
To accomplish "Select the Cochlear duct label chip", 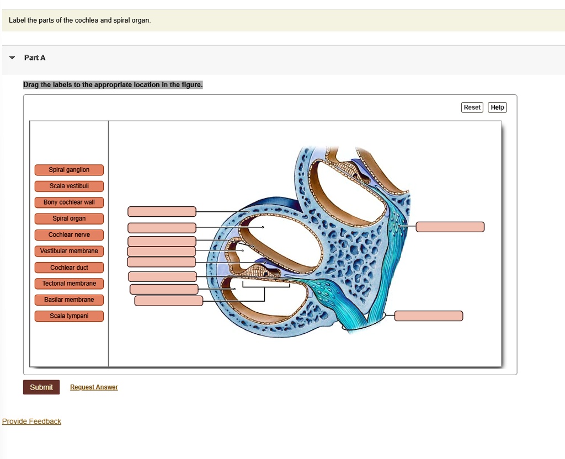I will click(68, 267).
